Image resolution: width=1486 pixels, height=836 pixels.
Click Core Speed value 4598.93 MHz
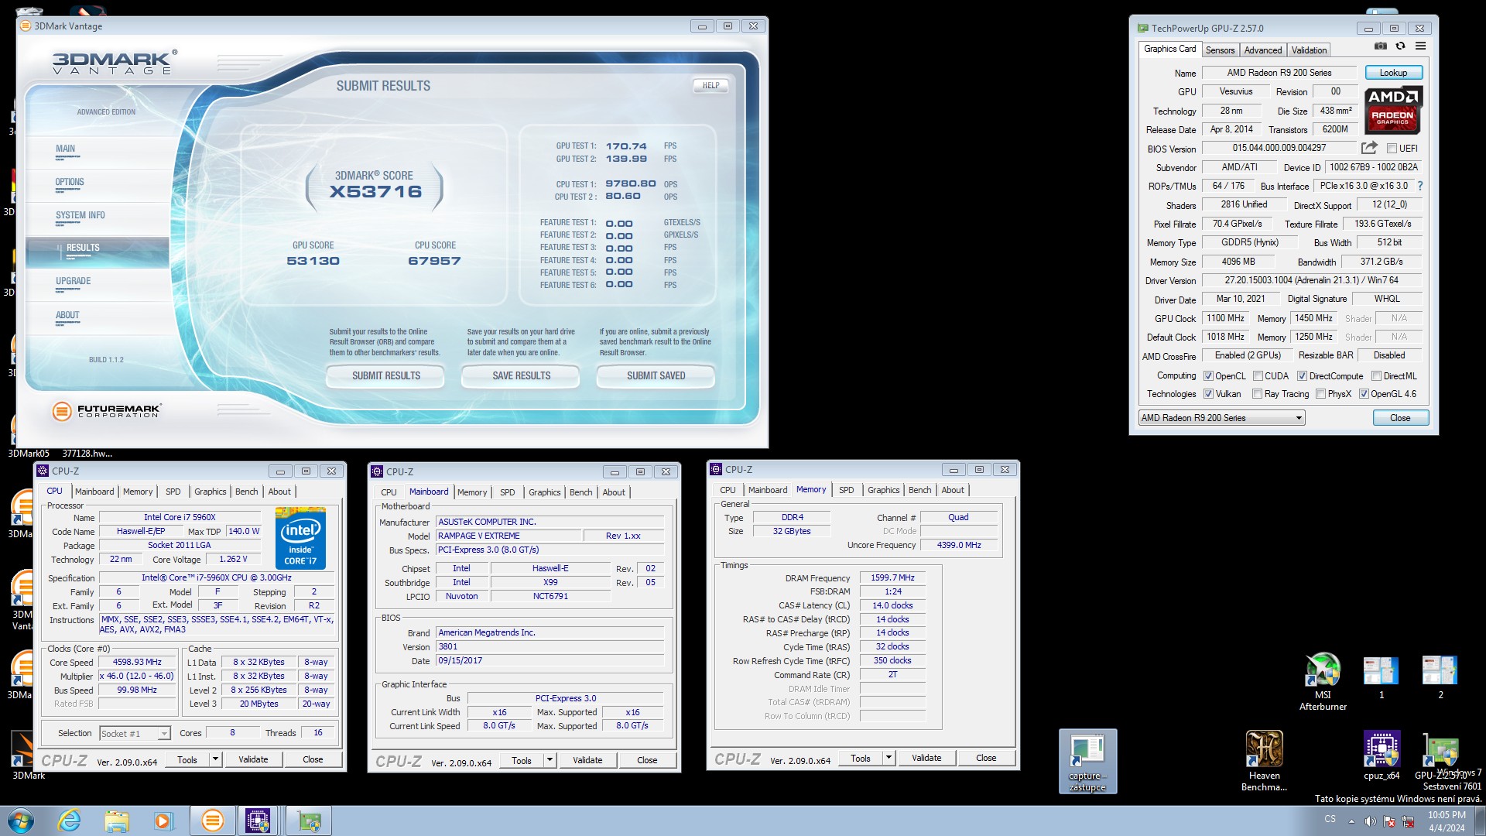click(137, 663)
